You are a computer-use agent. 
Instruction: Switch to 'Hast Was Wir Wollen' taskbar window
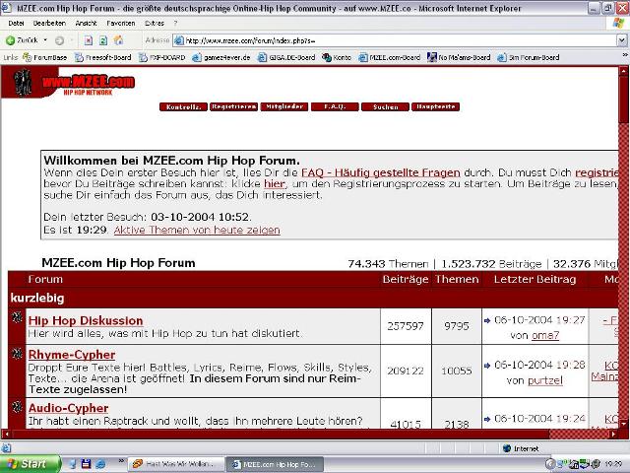(175, 464)
